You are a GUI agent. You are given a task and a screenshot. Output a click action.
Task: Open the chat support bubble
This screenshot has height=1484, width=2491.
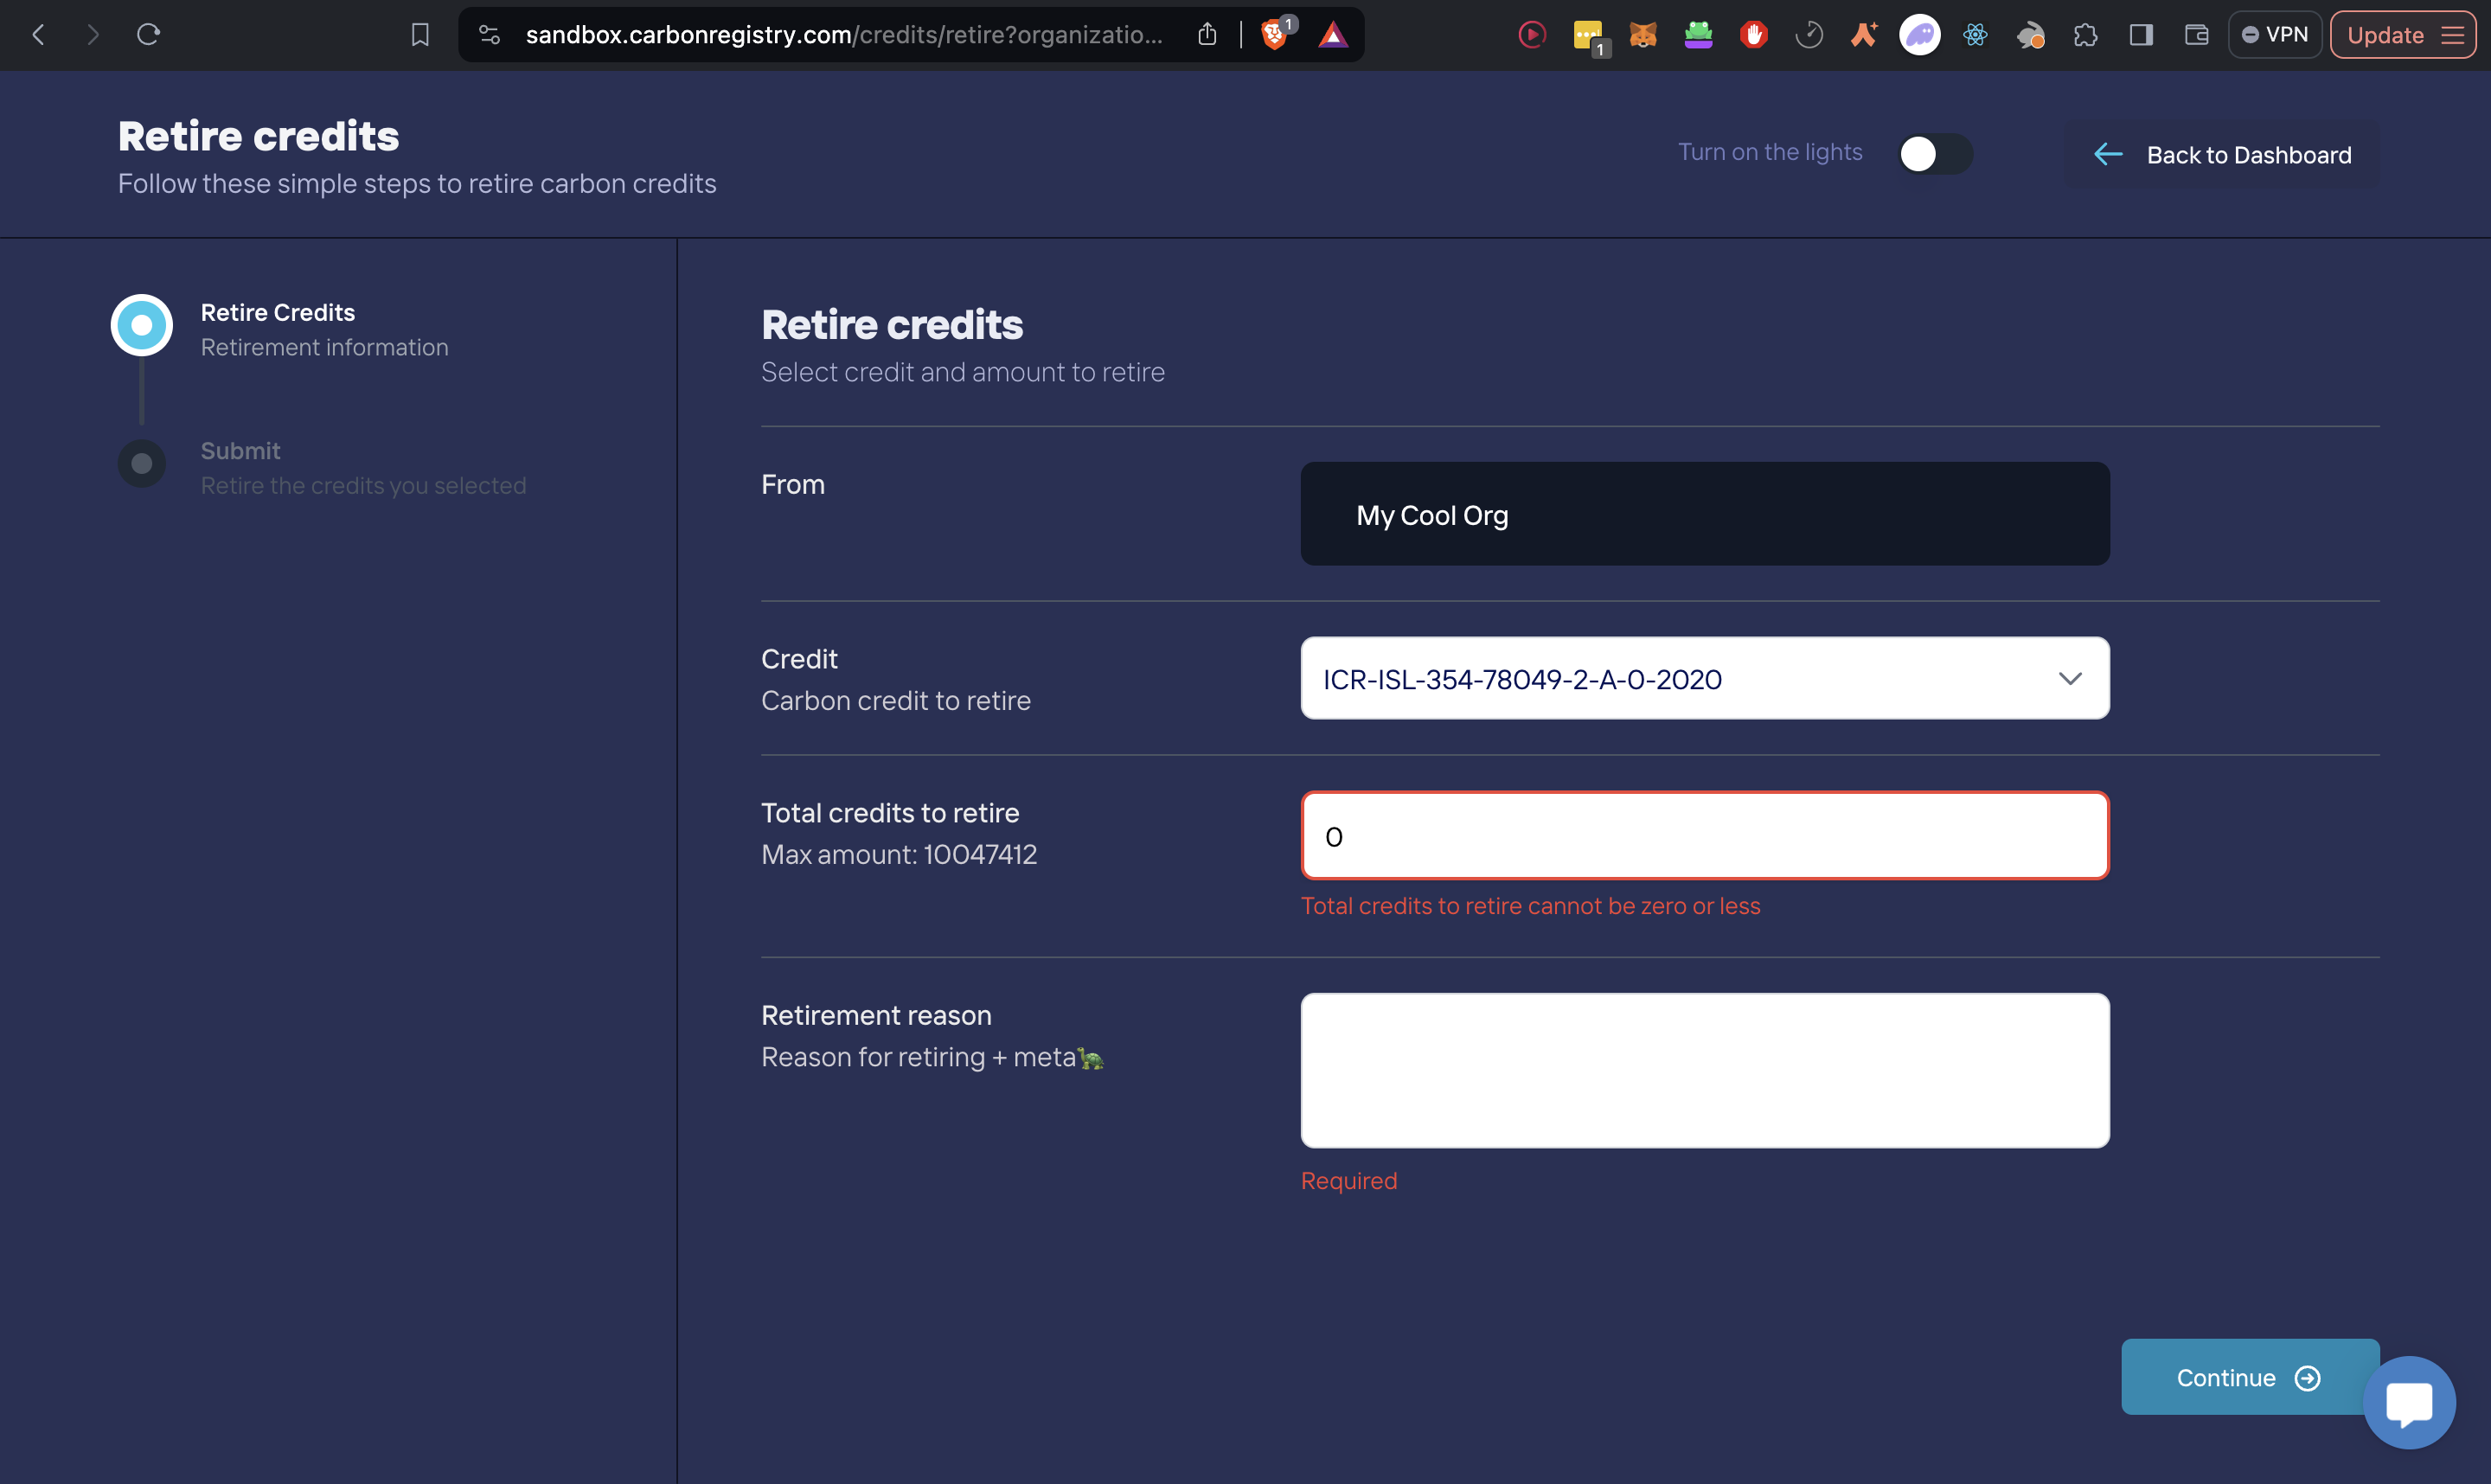pos(2408,1402)
